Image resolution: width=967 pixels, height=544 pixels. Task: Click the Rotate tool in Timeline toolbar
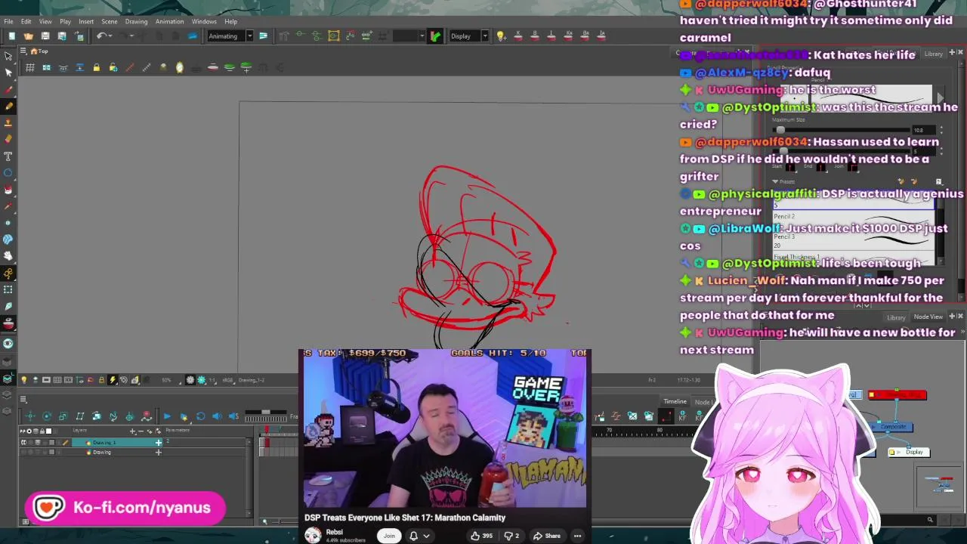47,416
